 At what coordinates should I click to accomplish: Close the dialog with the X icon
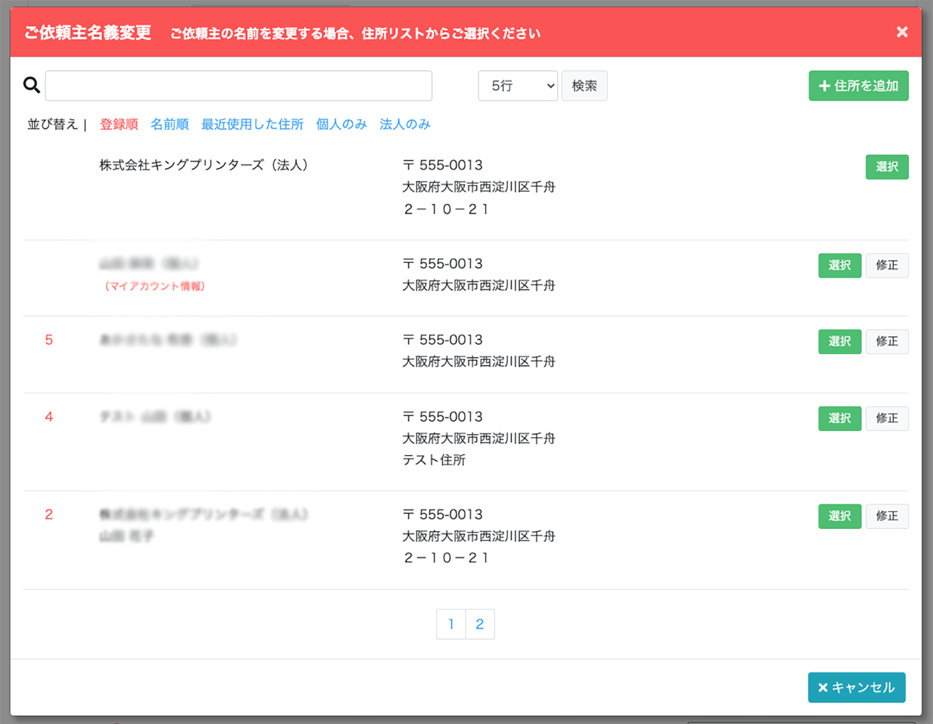(901, 32)
